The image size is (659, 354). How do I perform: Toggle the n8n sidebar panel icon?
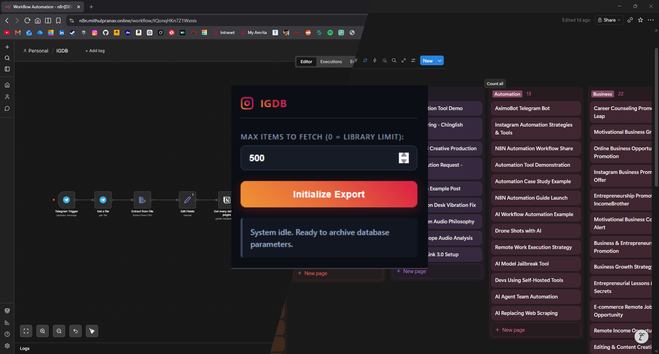(7, 69)
